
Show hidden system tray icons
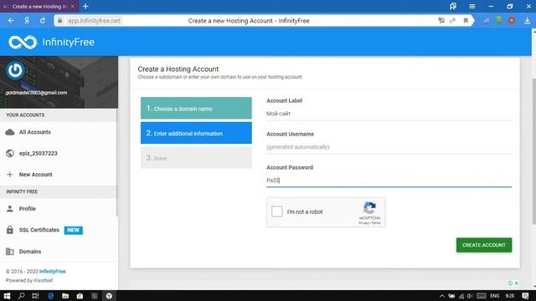(x=442, y=296)
